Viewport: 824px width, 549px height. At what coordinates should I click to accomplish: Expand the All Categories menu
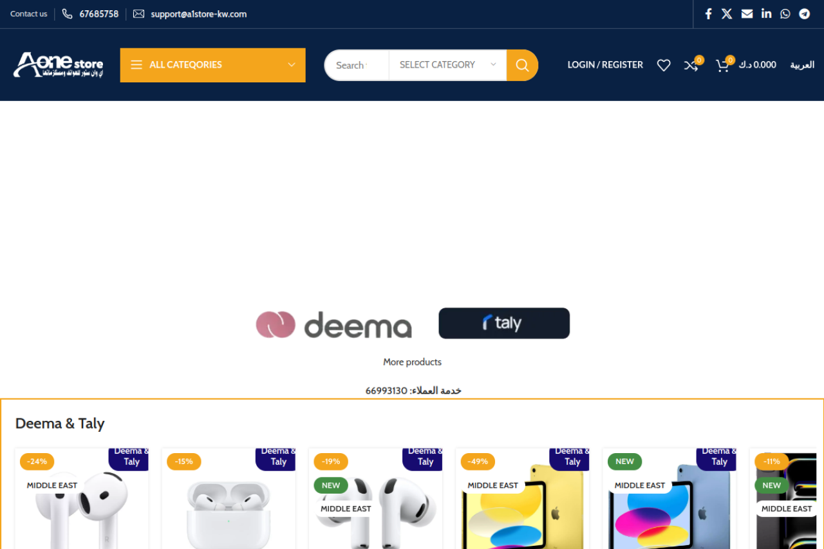(212, 65)
